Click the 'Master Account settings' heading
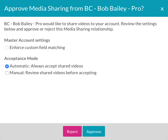168x140 pixels. click(27, 40)
